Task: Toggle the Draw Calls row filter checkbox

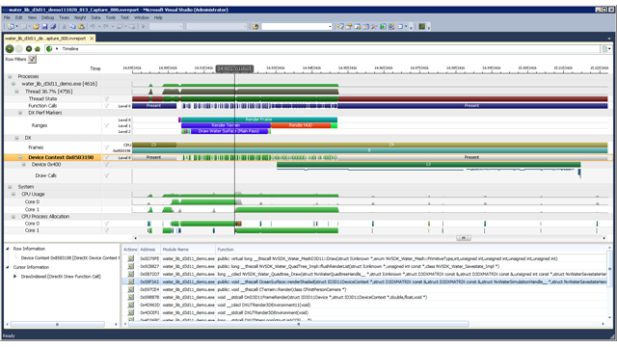Action: click(106, 175)
